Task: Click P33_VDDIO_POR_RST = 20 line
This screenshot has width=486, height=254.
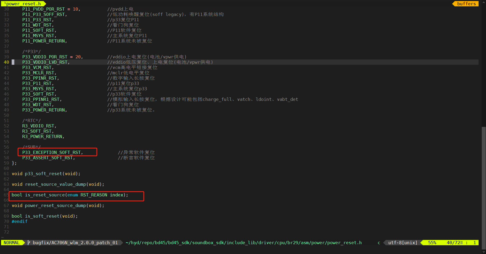Action: tap(53, 57)
